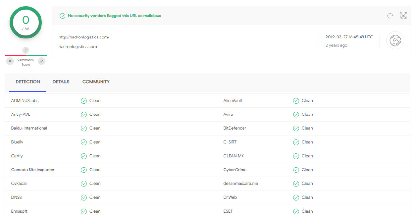
Task: Click the reanalyze refresh icon
Action: point(390,16)
